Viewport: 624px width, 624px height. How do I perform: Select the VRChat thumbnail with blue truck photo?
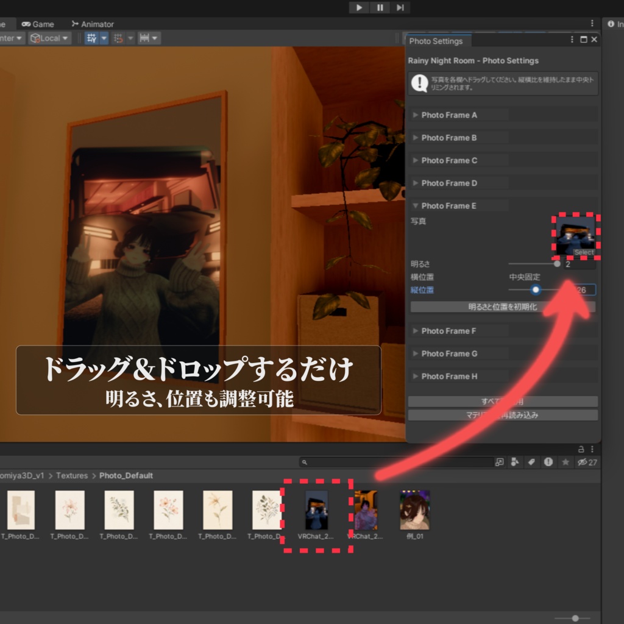(x=316, y=510)
